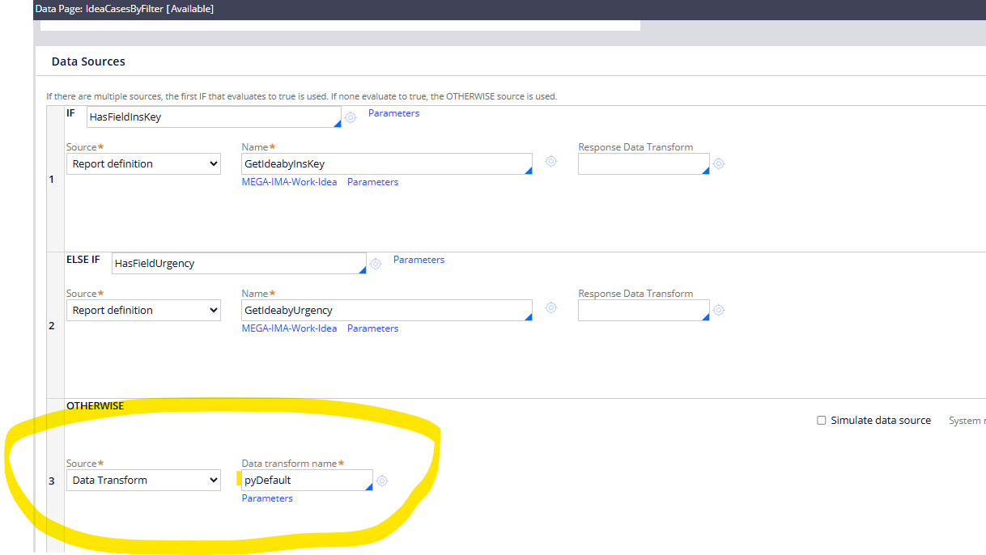
Task: Focus the HasFieldInsKey condition field
Action: (x=214, y=117)
